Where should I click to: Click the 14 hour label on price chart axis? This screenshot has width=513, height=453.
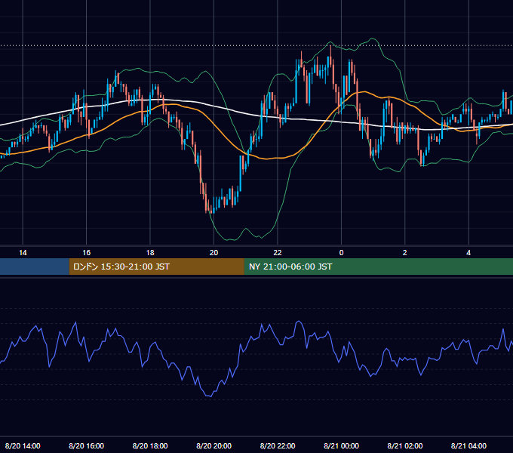click(x=23, y=253)
